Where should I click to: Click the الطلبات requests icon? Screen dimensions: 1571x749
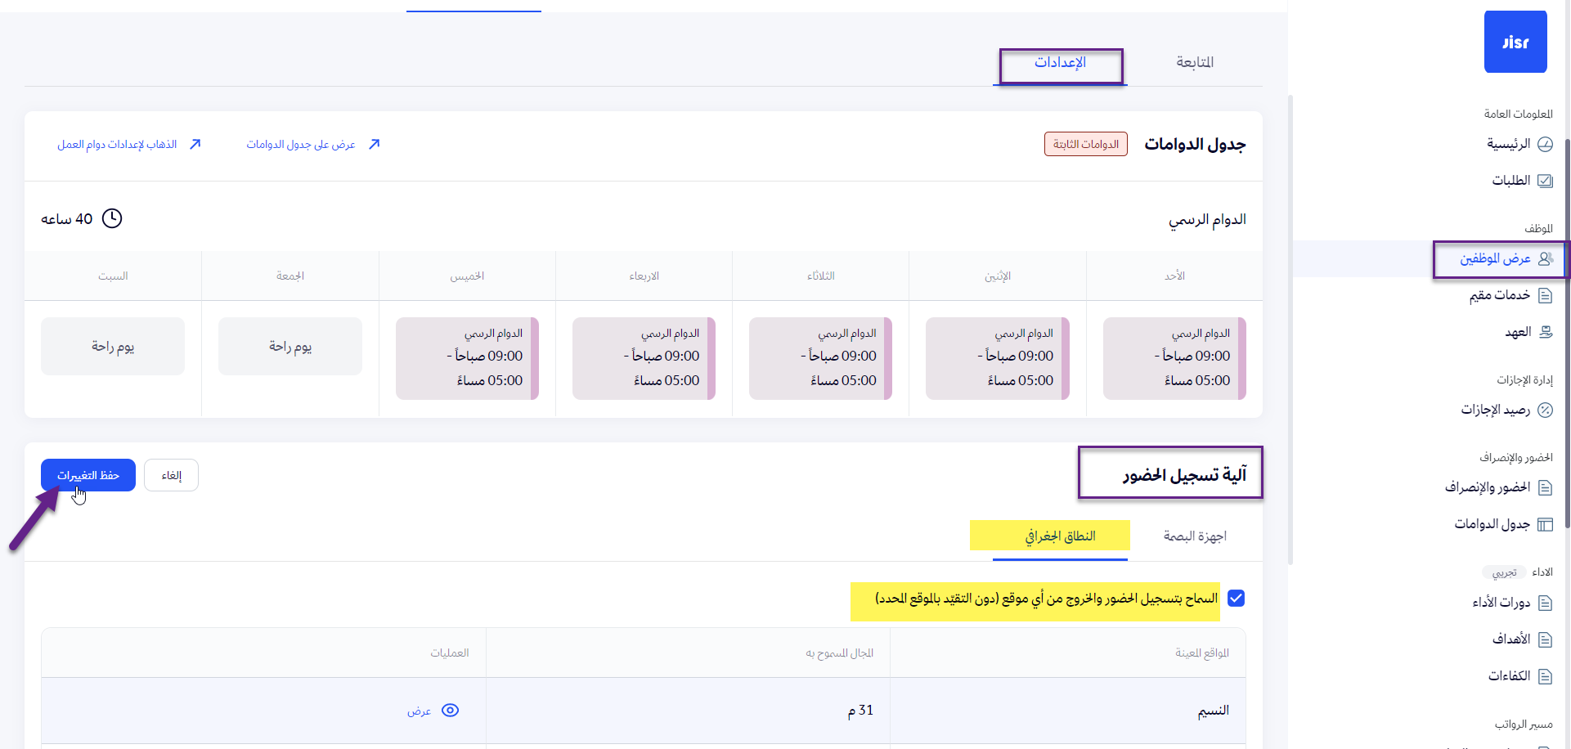click(1545, 181)
